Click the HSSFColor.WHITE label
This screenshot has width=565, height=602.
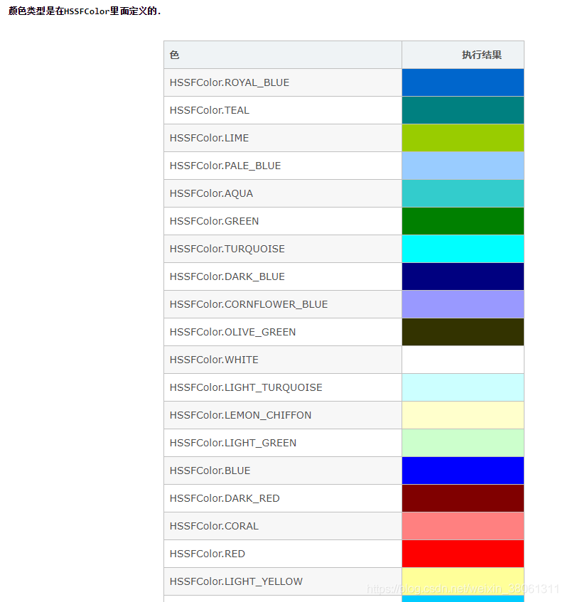pos(214,360)
